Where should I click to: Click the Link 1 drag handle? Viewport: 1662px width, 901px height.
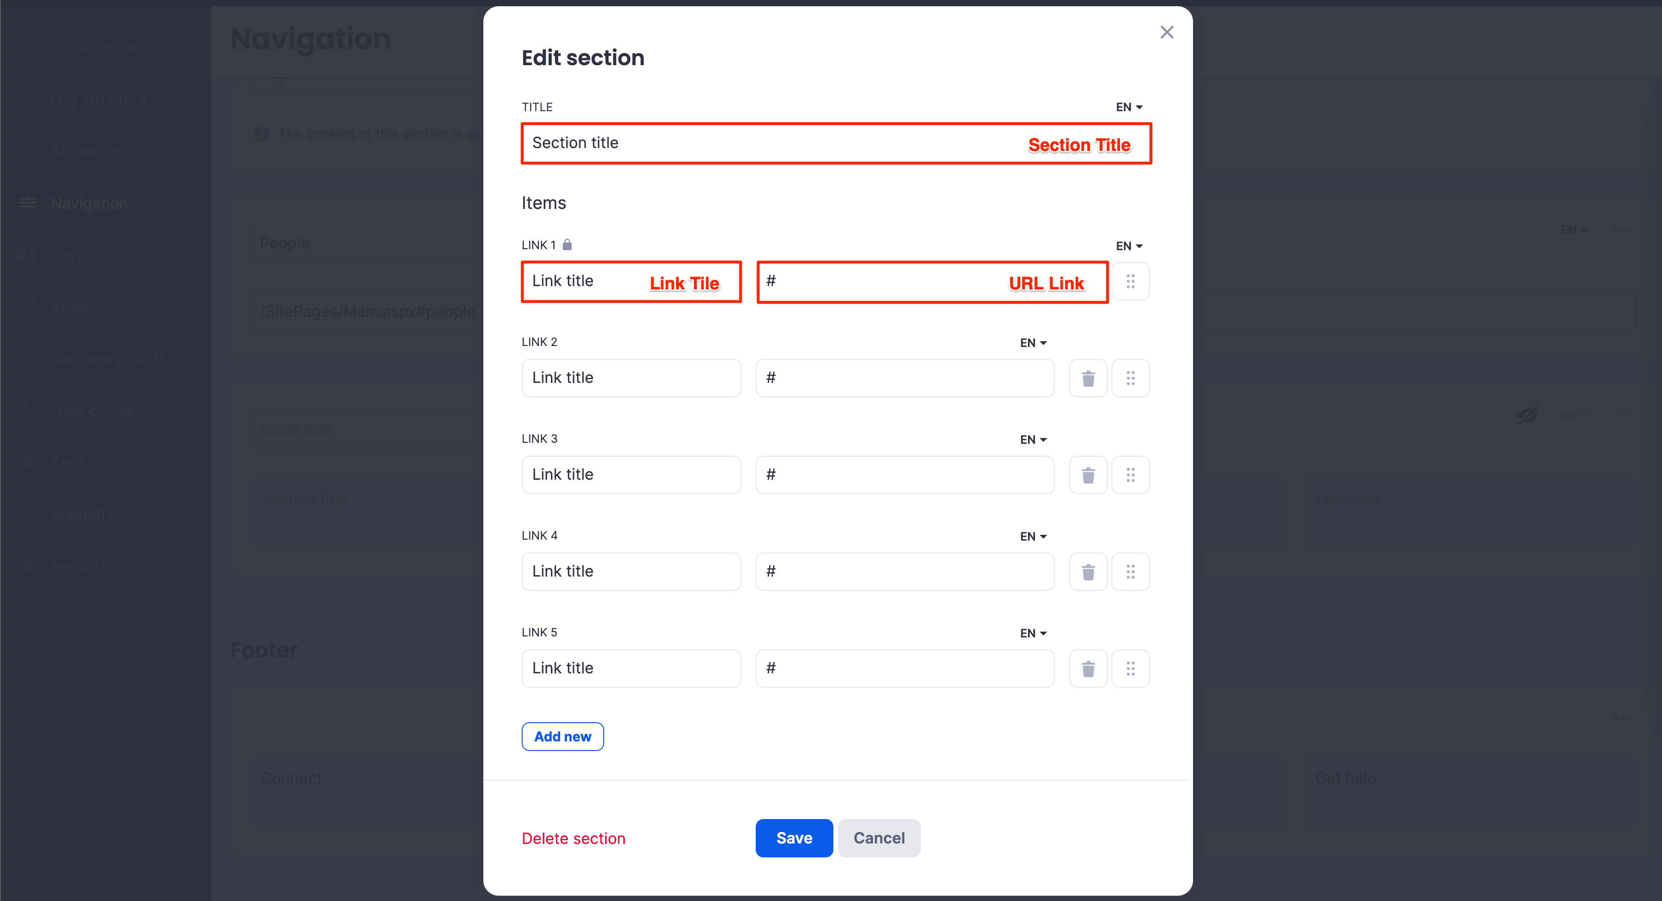[x=1130, y=281]
